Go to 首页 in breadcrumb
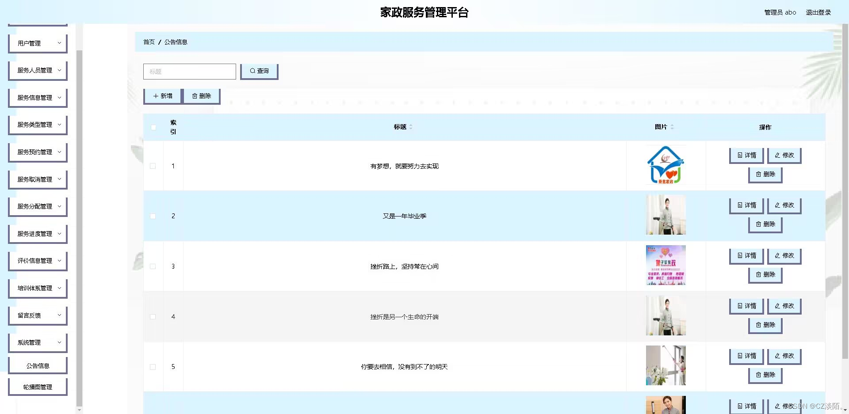Viewport: 849px width, 414px height. coord(149,42)
